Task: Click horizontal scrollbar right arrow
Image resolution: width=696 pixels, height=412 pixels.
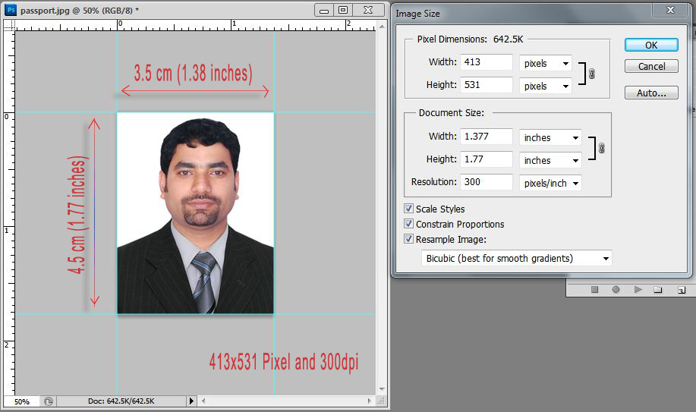Action: pyautogui.click(x=370, y=401)
